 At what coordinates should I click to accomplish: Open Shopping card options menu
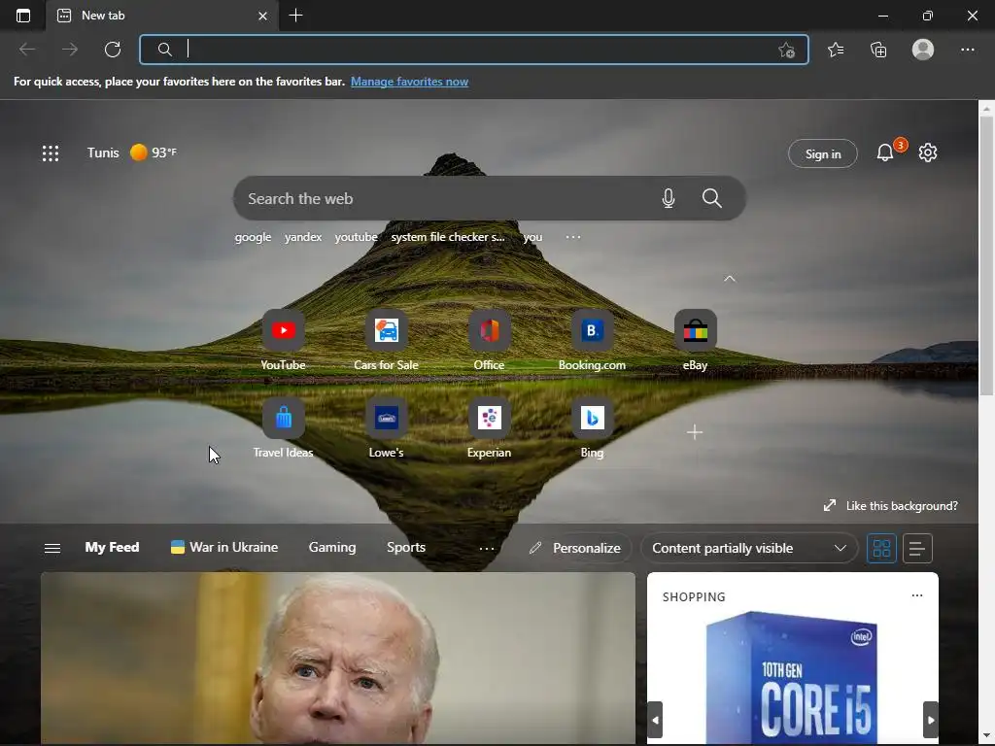coord(917,595)
